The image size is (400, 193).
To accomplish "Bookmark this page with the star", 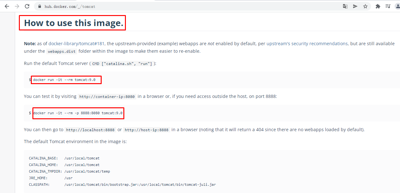I will click(365, 6).
